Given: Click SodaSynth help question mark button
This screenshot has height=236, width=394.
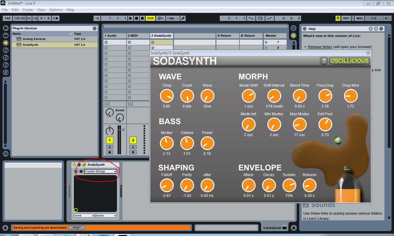Looking at the screenshot, I should 324,61.
